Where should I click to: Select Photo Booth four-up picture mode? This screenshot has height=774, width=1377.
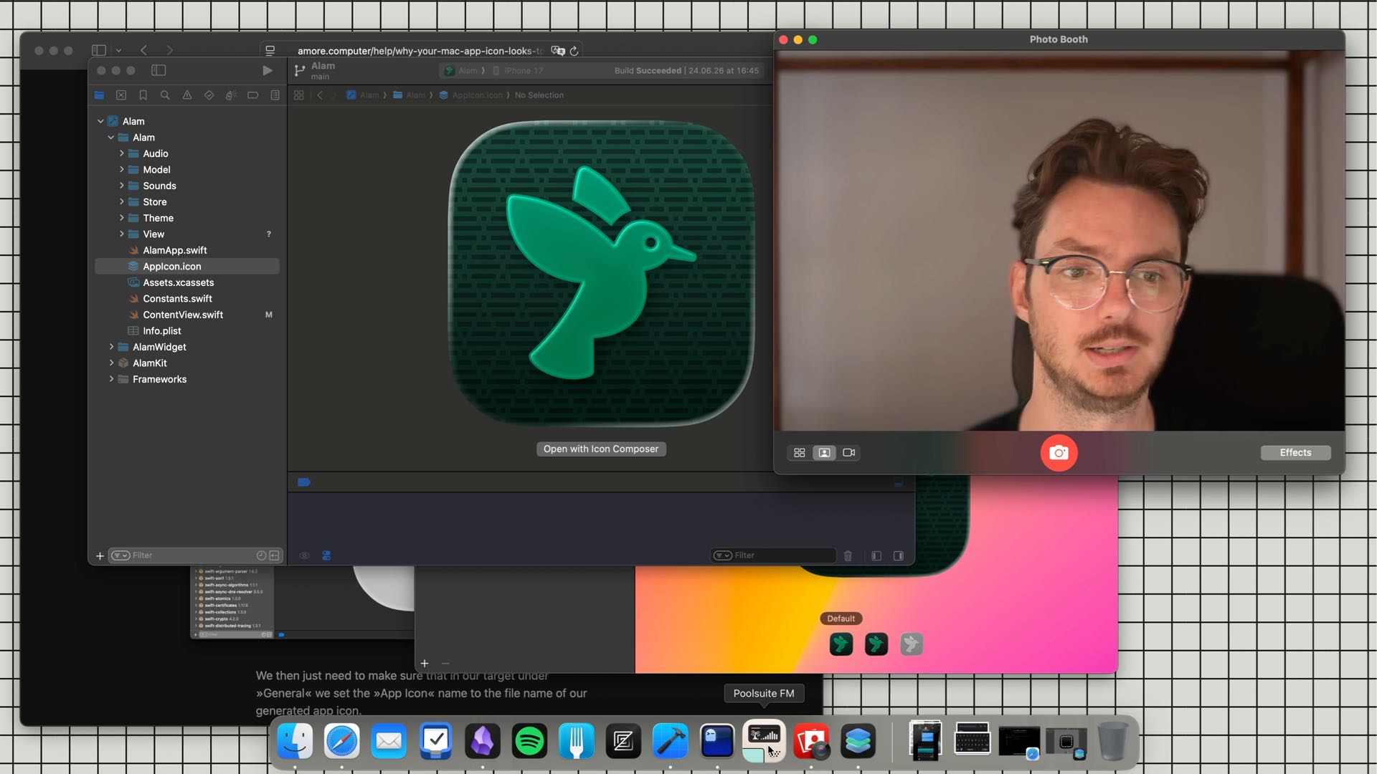click(800, 453)
